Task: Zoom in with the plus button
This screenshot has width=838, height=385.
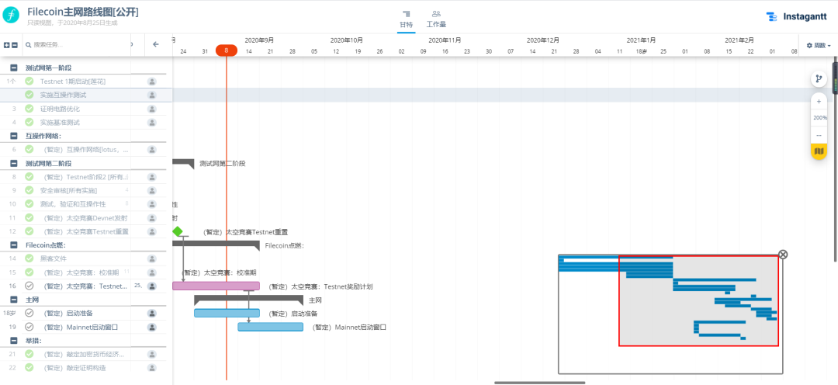Action: [x=819, y=101]
